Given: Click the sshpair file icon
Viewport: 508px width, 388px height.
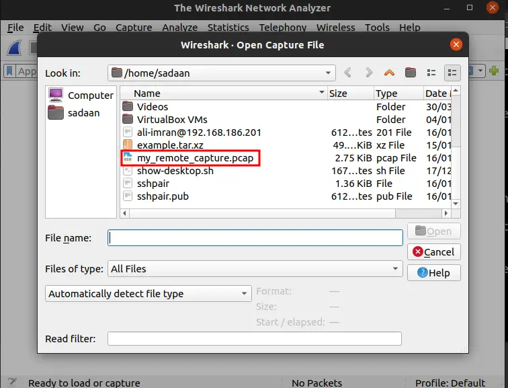Looking at the screenshot, I should click(128, 183).
